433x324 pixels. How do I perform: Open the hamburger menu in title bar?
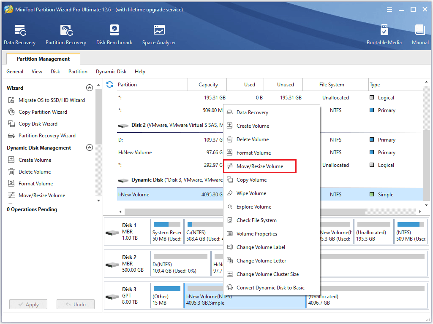click(389, 10)
